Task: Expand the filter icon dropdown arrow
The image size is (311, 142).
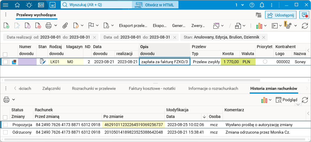Action: pos(222,26)
